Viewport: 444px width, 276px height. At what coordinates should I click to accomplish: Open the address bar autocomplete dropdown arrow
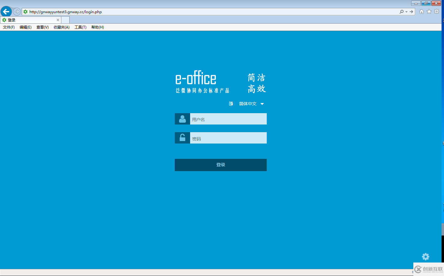[x=406, y=12]
